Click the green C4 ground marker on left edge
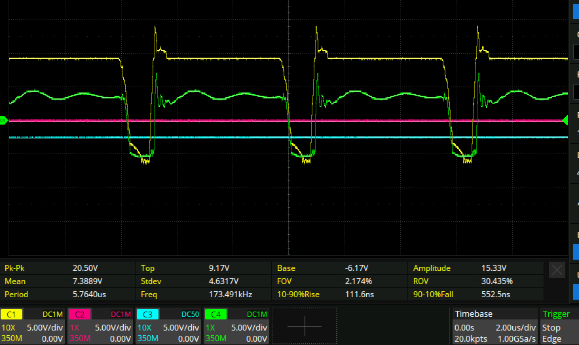 3,120
